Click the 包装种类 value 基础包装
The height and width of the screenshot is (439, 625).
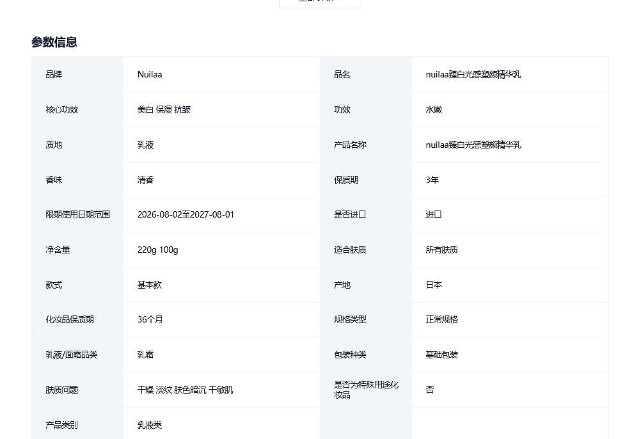click(441, 355)
